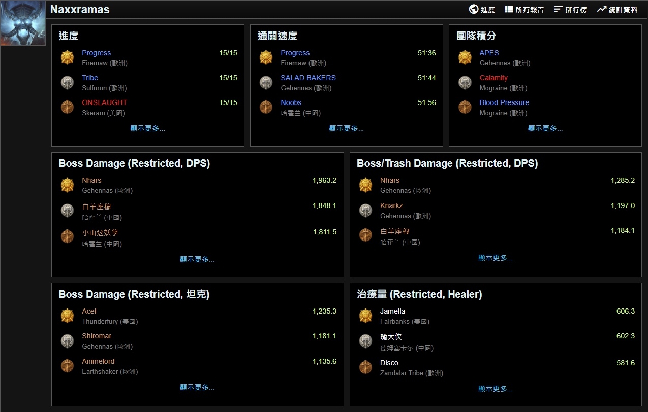Open the 瑜大侠 player link

click(x=391, y=337)
